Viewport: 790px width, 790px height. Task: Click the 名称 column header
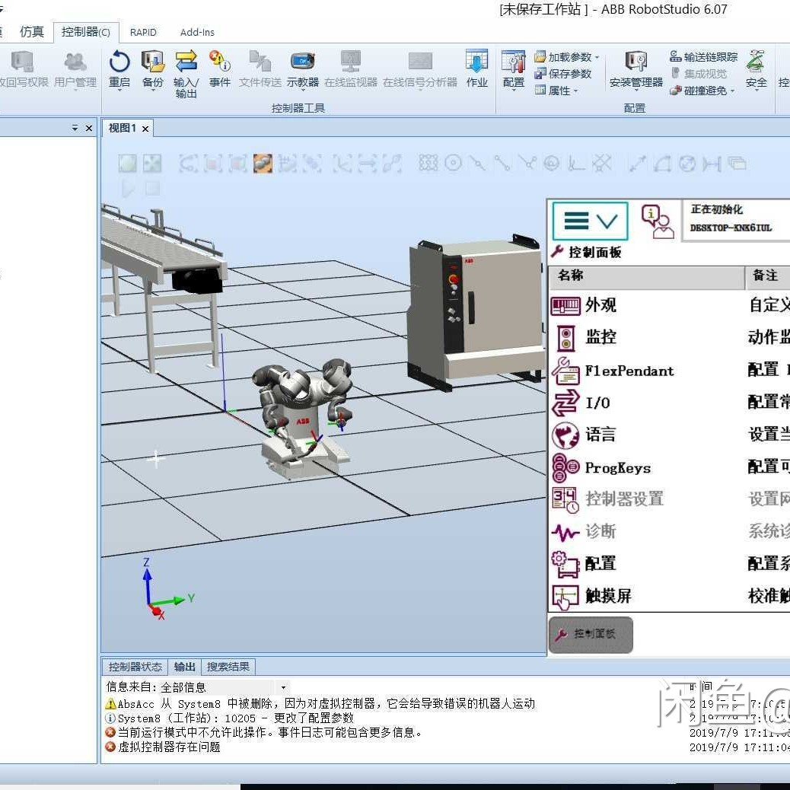click(647, 276)
